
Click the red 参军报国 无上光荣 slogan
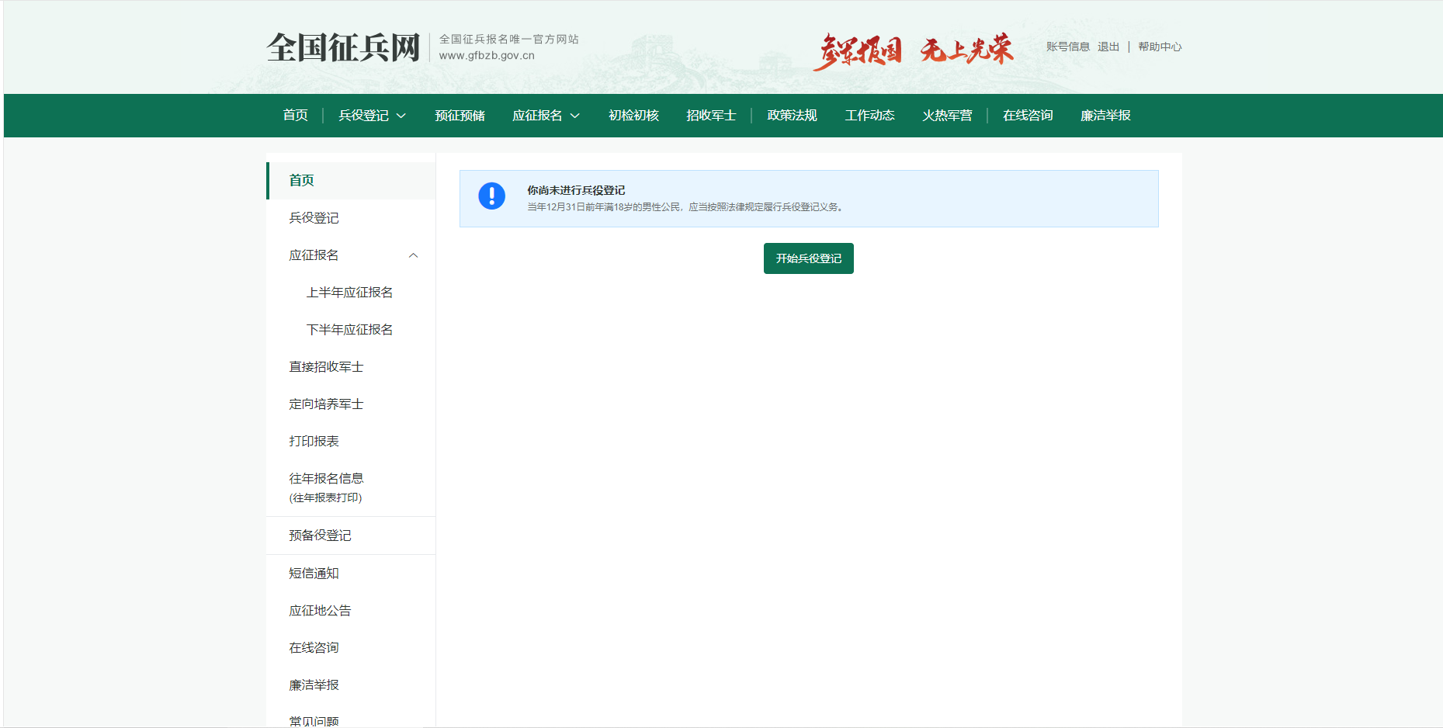pyautogui.click(x=913, y=50)
